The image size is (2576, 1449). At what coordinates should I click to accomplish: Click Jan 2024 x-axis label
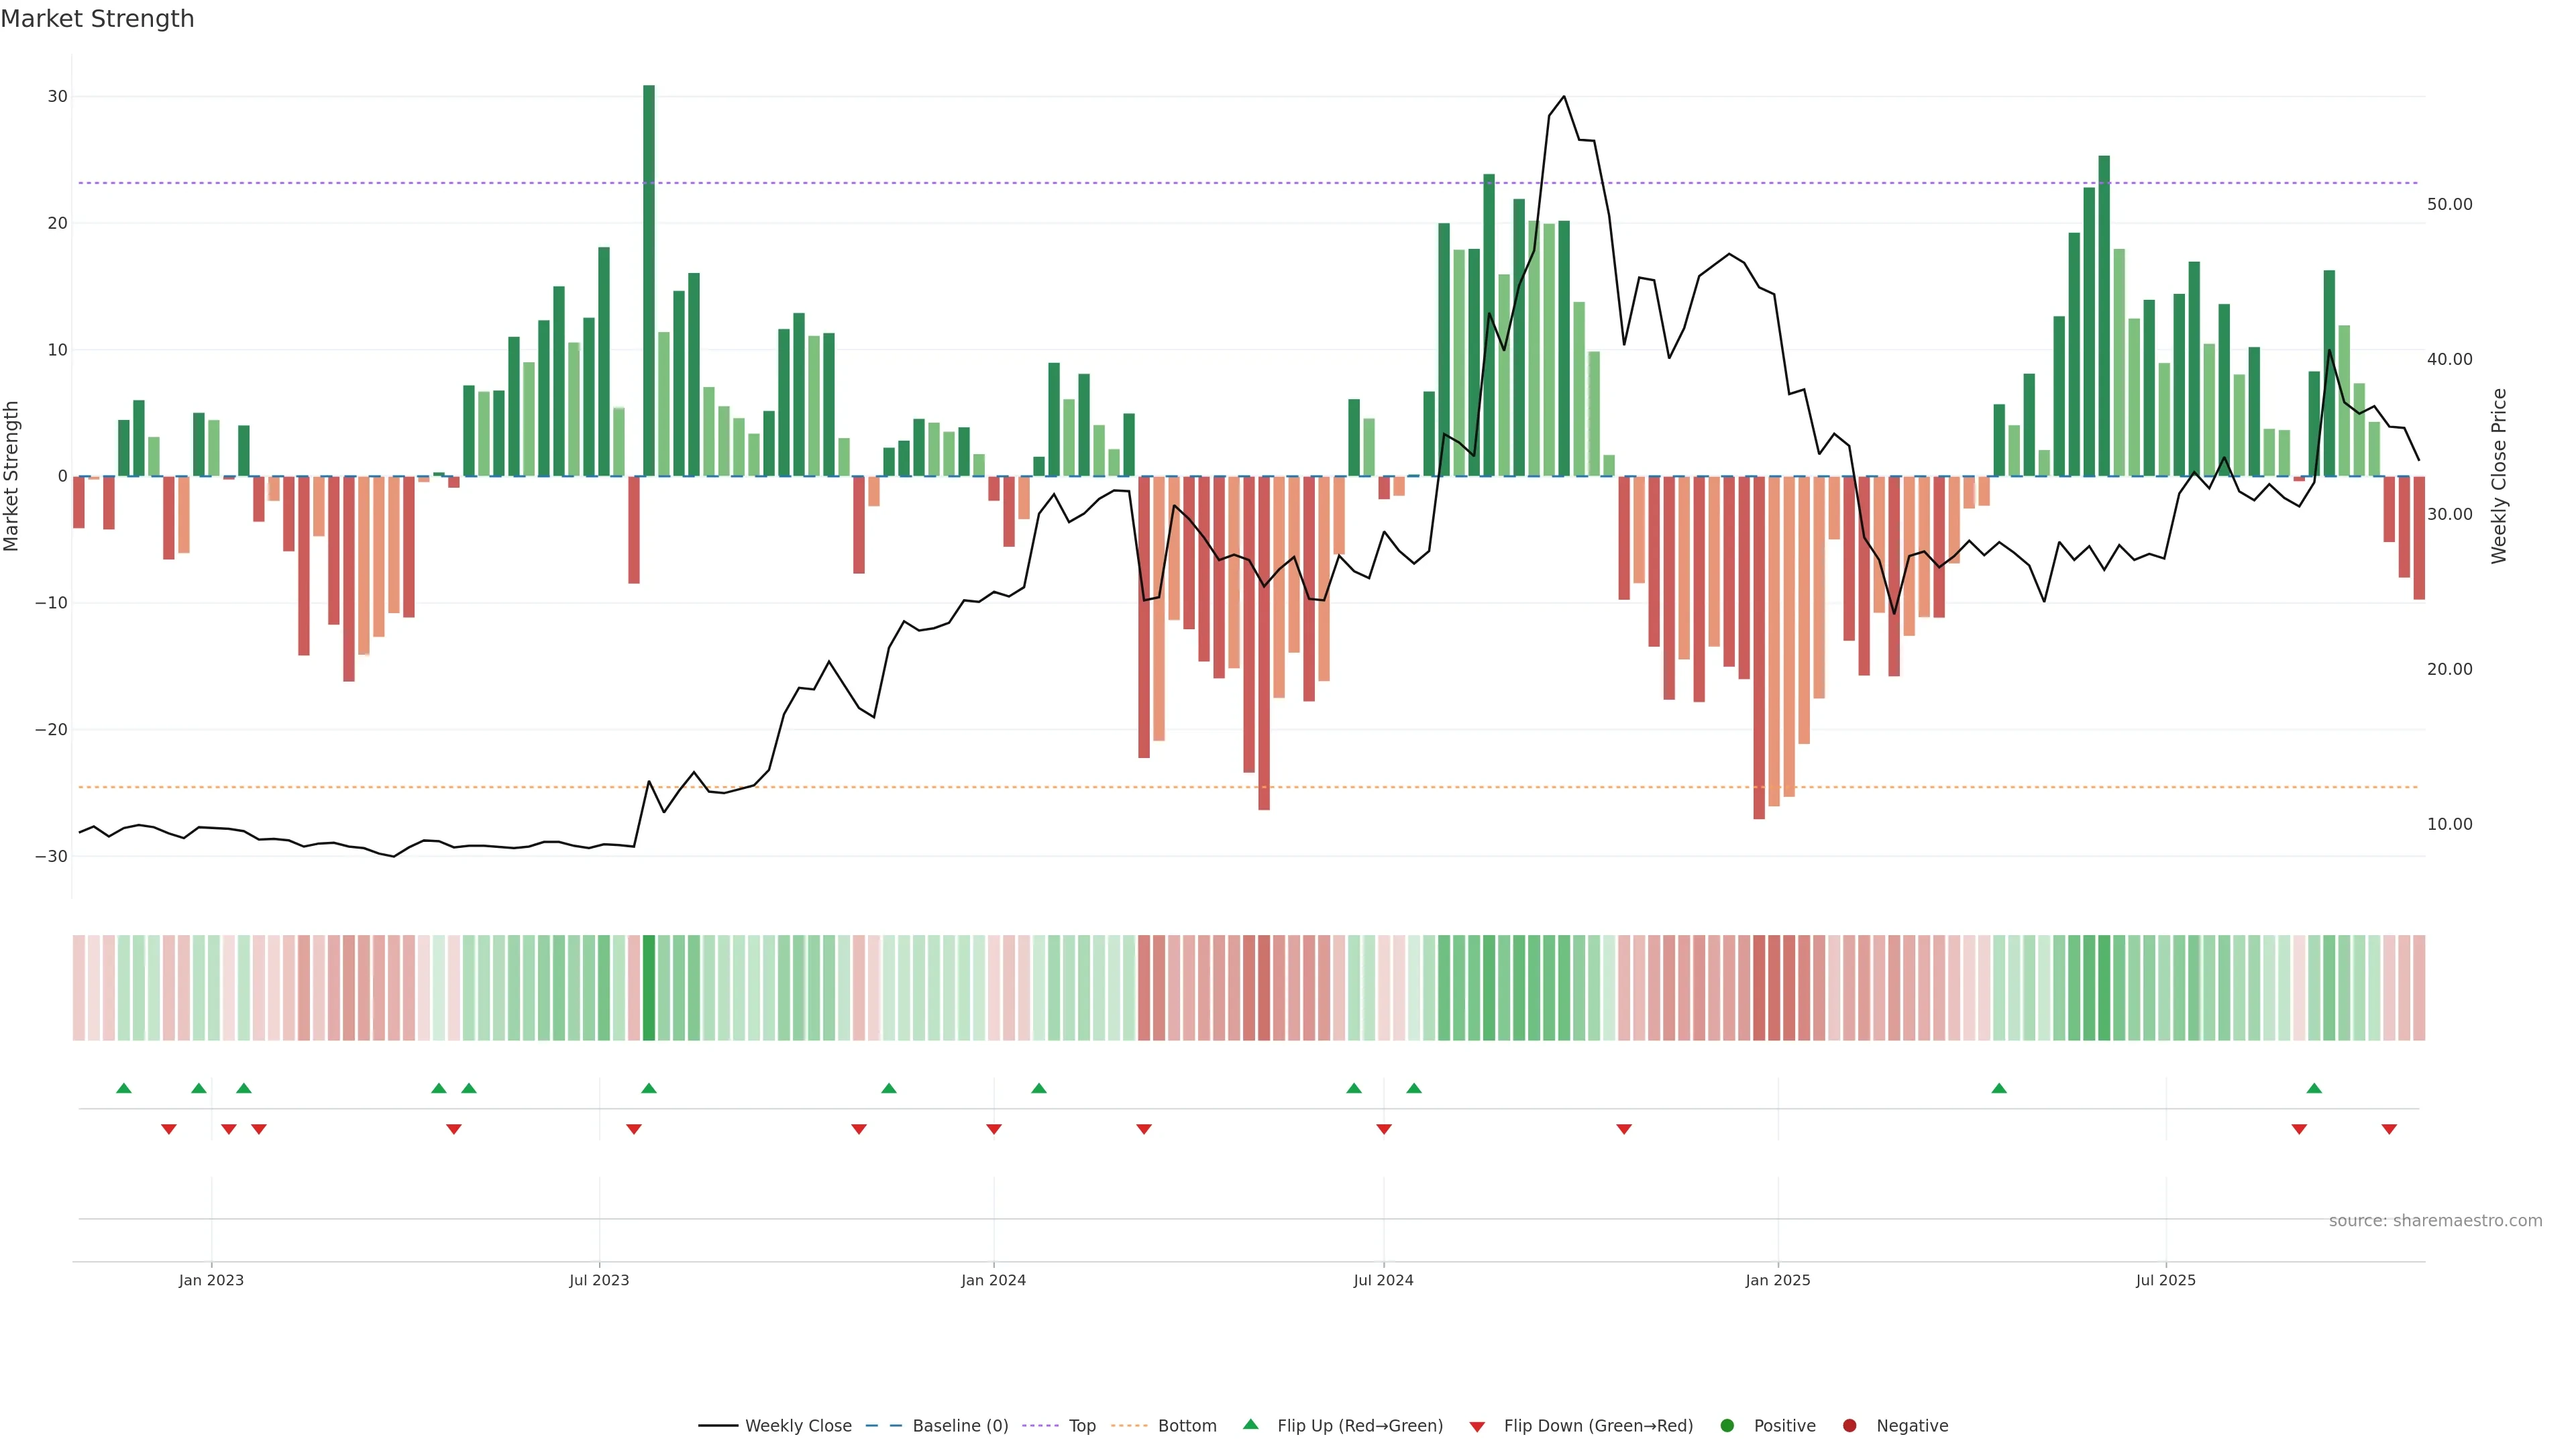(x=993, y=1280)
